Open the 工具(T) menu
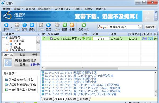The height and width of the screenshot is (103, 159). tap(77, 9)
